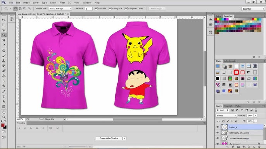Hide the kartun_4 layer

pos(218,127)
